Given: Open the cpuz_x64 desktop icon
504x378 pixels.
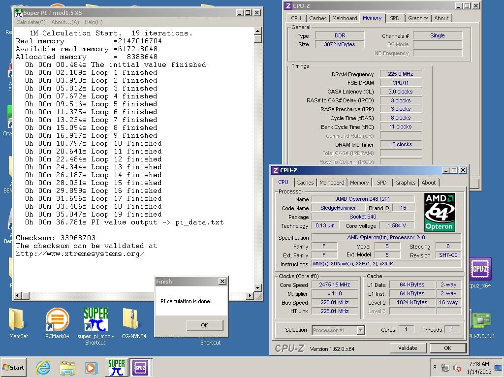Looking at the screenshot, I should pos(480,272).
